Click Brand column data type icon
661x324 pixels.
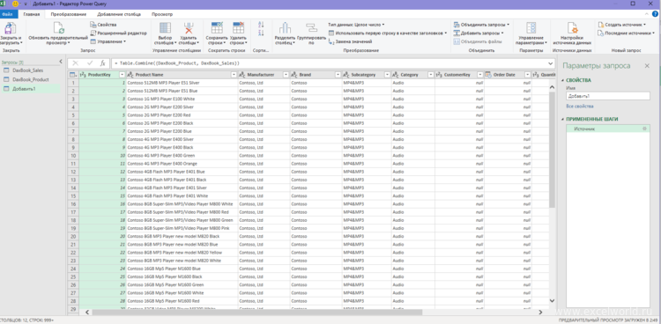coord(294,75)
